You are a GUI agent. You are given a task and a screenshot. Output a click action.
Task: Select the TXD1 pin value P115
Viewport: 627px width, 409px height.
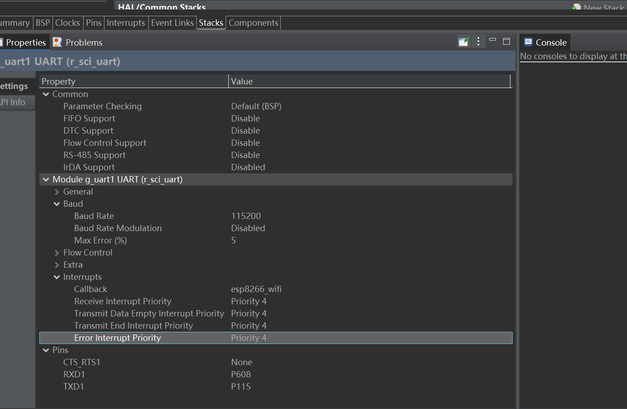(241, 387)
